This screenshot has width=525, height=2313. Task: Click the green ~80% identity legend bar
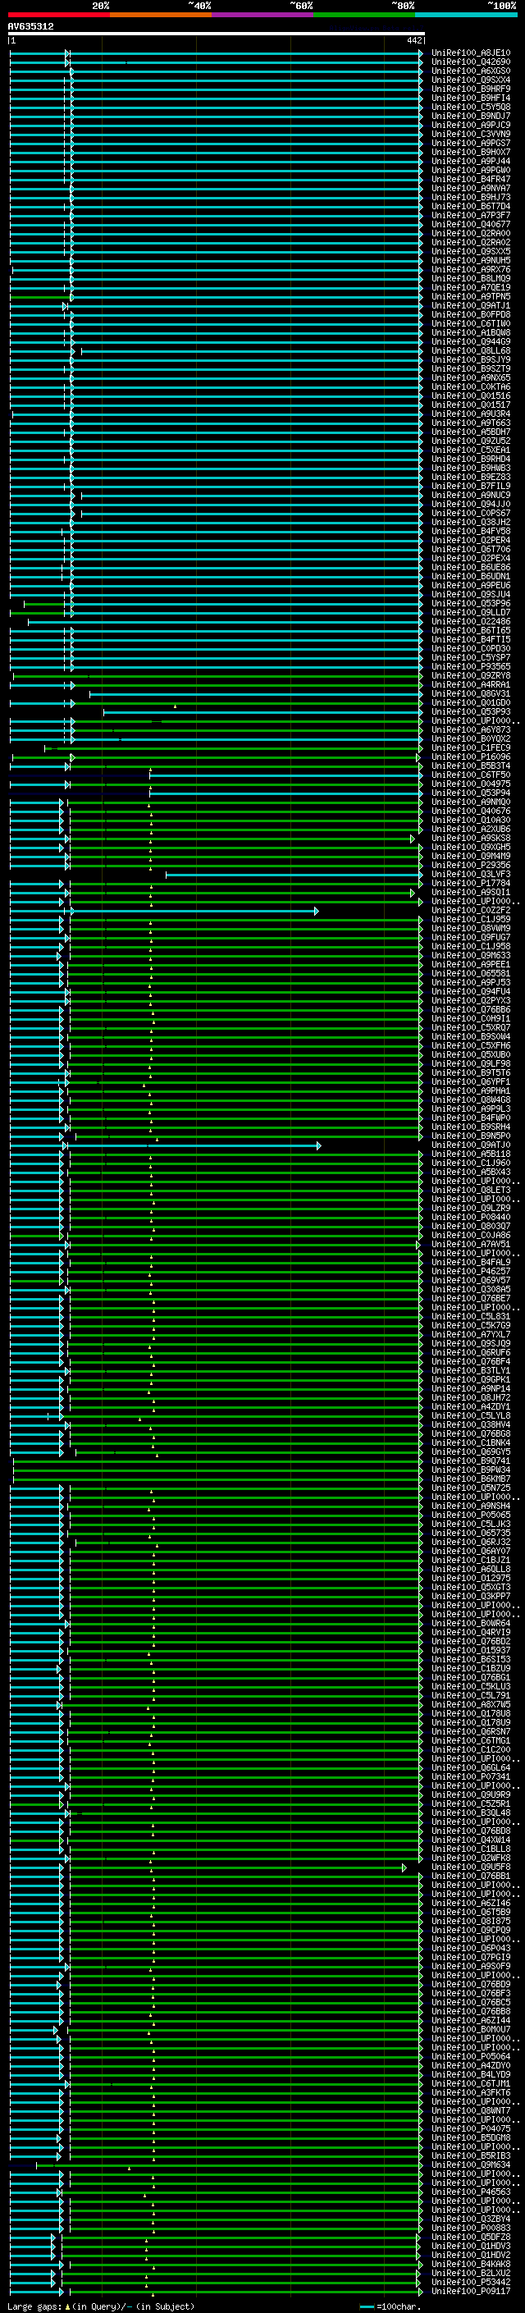click(364, 15)
